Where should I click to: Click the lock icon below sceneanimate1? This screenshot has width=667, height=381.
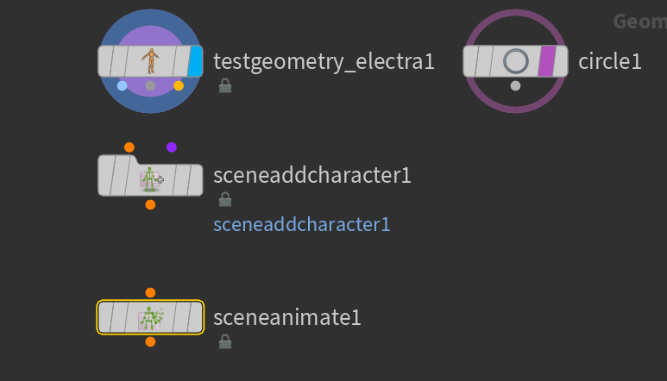[225, 341]
